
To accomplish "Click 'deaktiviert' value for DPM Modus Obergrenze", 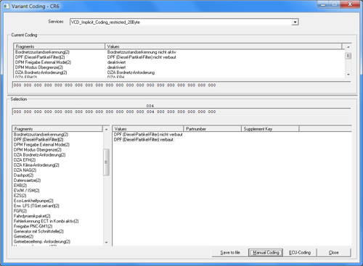I will pos(116,67).
